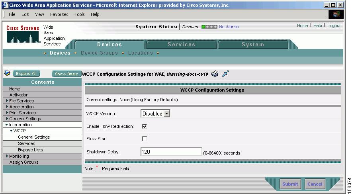Open the Edit menu
352x194 pixels.
(x=25, y=14)
